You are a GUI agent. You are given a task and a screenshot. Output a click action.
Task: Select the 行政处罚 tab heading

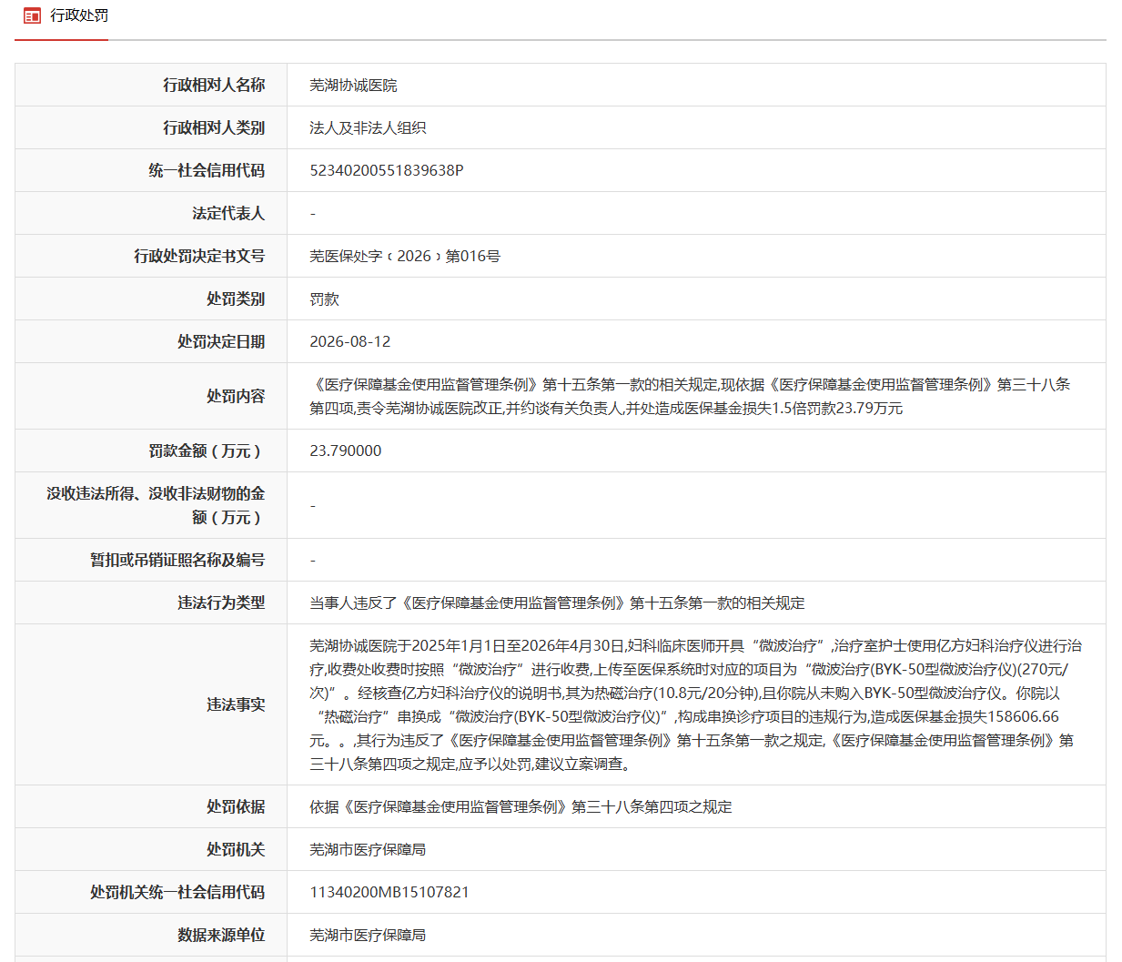click(x=79, y=15)
